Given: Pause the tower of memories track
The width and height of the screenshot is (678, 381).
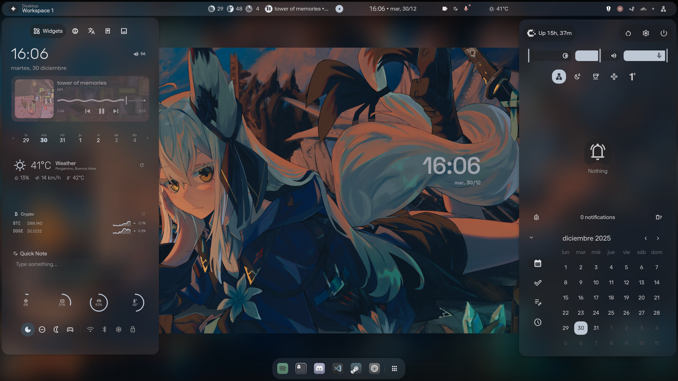Looking at the screenshot, I should pos(102,111).
